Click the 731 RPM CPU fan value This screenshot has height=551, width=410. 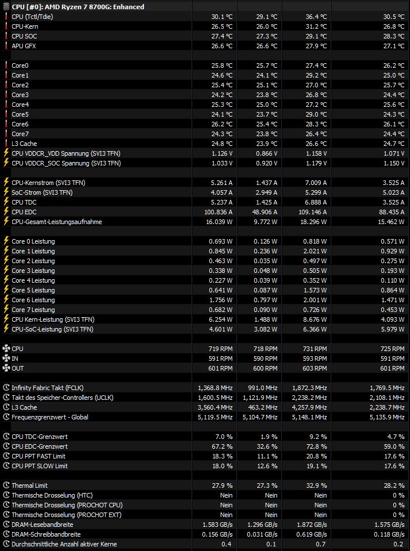315,349
